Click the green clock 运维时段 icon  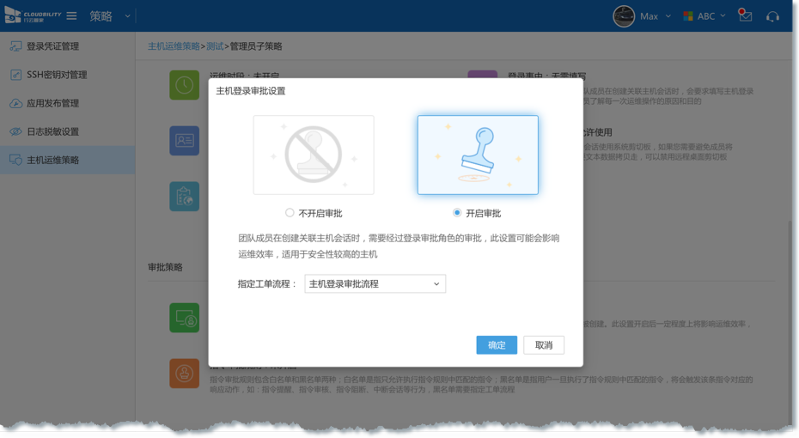click(x=184, y=86)
